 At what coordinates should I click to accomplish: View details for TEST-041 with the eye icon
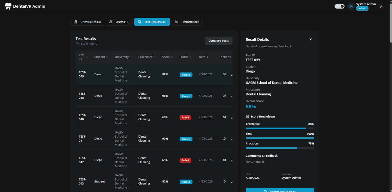click(x=224, y=139)
